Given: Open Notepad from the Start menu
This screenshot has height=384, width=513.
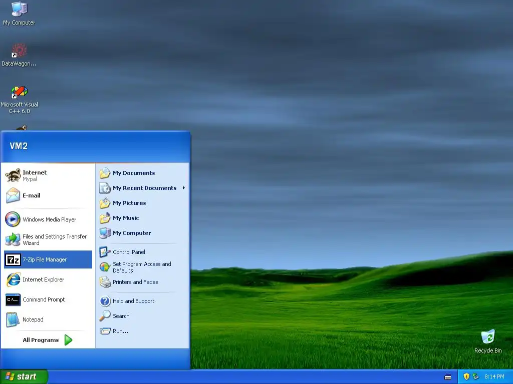Looking at the screenshot, I should click(48, 319).
